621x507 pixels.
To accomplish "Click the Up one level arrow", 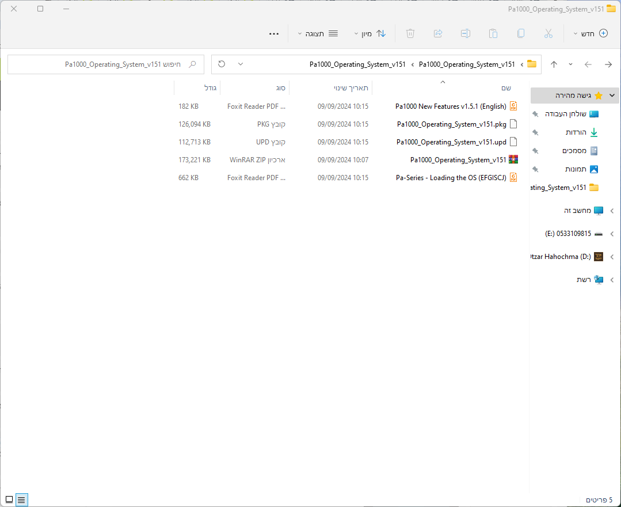I will 554,64.
